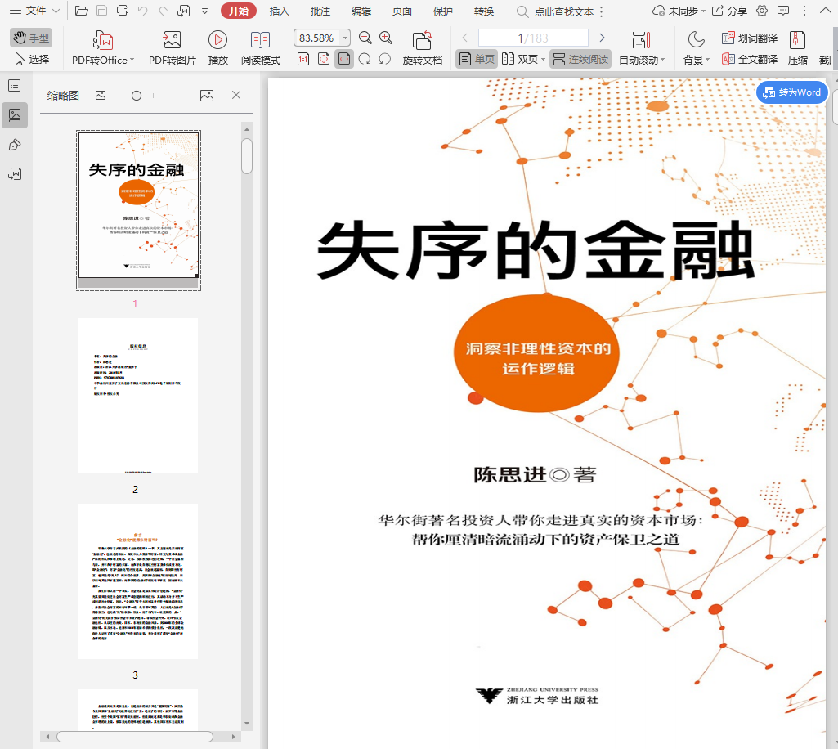Click the thumbnail size slider handle
This screenshot has width=838, height=749.
point(137,96)
